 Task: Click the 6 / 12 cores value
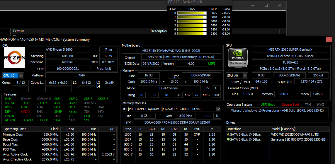coord(21,83)
